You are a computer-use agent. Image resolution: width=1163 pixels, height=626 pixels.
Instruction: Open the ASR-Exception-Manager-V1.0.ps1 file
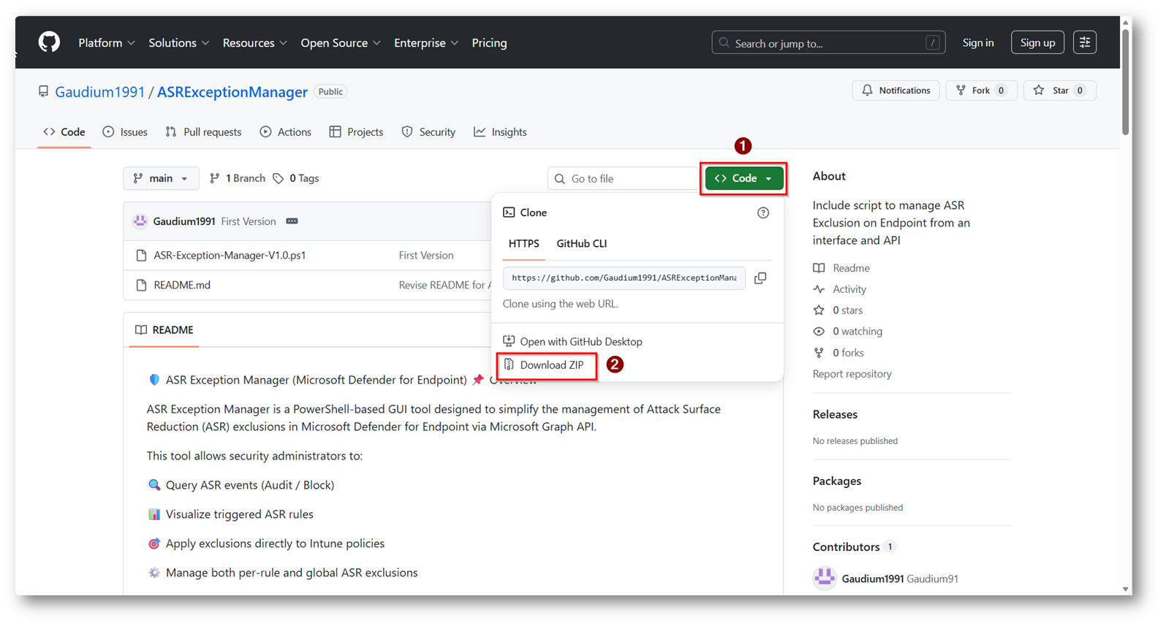click(x=230, y=255)
